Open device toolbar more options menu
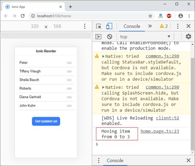The width and height of the screenshot is (195, 166). coord(85,26)
